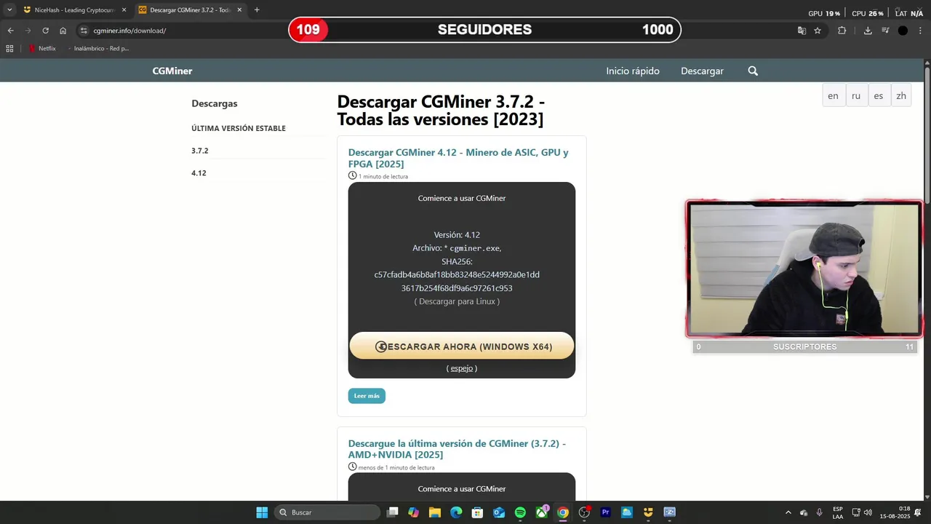Open the tab search chevron
Image resolution: width=931 pixels, height=524 pixels.
point(9,10)
